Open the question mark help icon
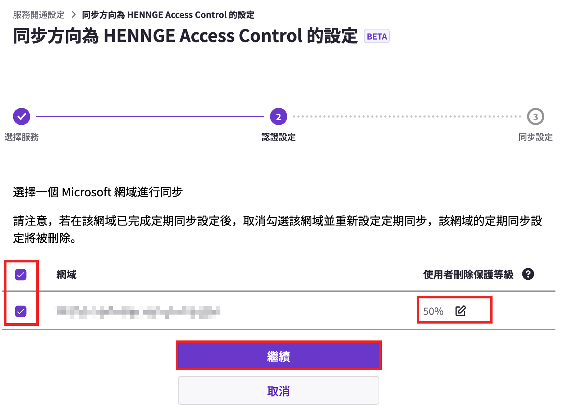The height and width of the screenshot is (412, 563). (528, 274)
